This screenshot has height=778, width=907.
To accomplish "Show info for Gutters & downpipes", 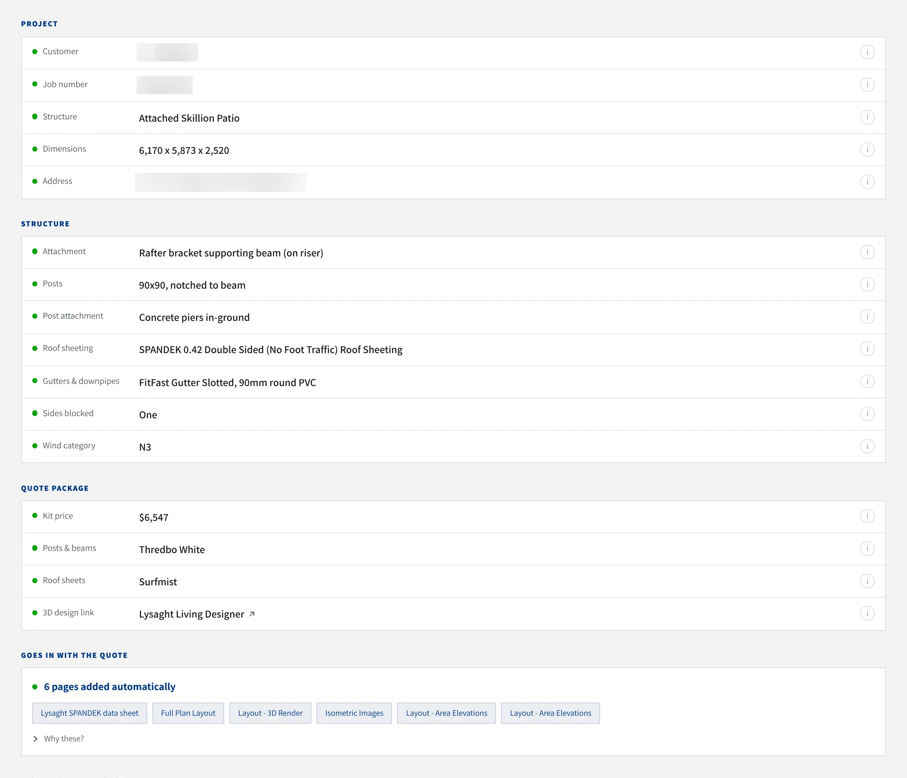I will tap(867, 381).
